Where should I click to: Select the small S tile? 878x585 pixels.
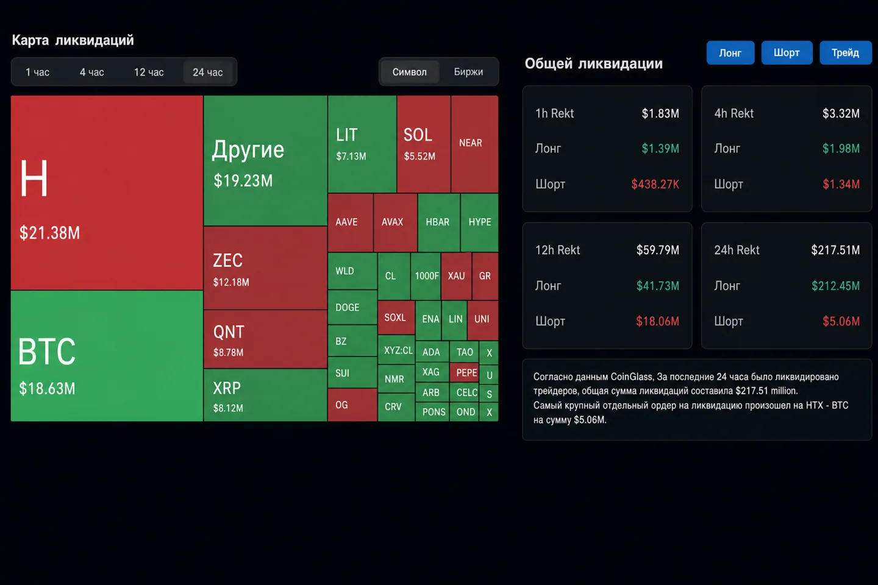(489, 394)
